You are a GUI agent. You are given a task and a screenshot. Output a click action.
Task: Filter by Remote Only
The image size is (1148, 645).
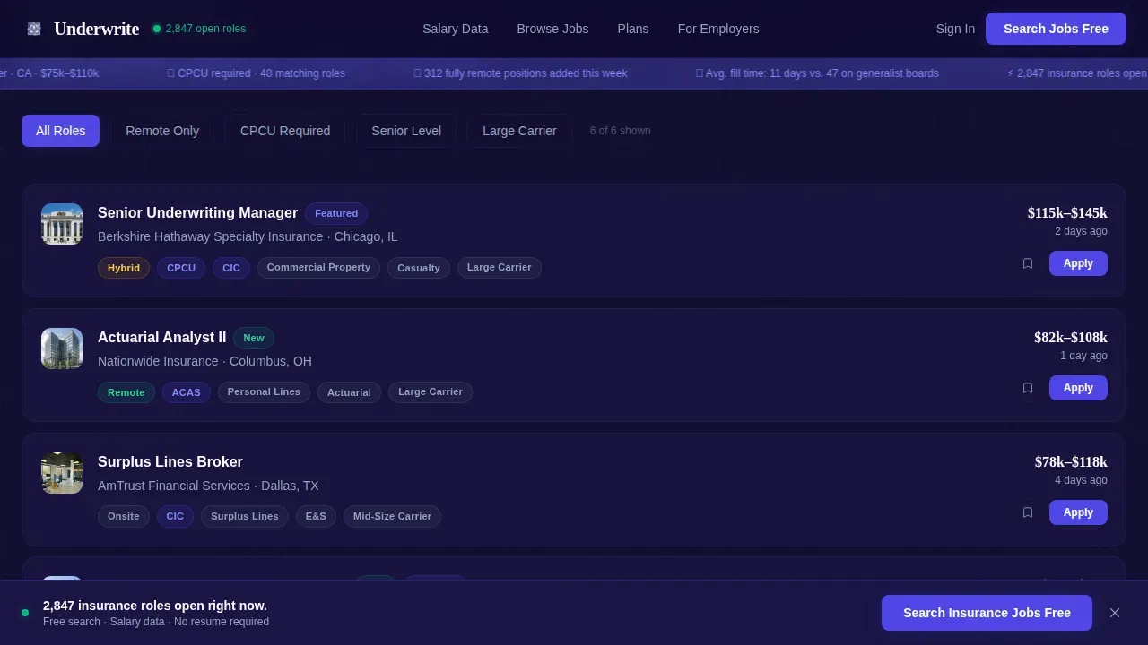[x=162, y=131]
